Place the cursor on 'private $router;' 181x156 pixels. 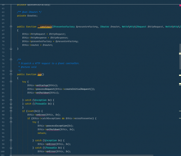click(27, 16)
